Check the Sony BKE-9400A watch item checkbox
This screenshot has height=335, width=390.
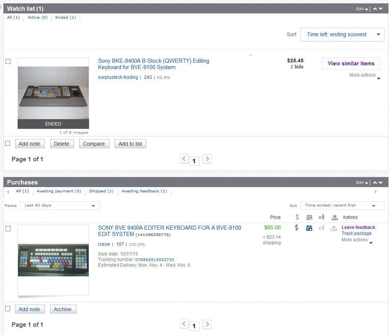(8, 61)
